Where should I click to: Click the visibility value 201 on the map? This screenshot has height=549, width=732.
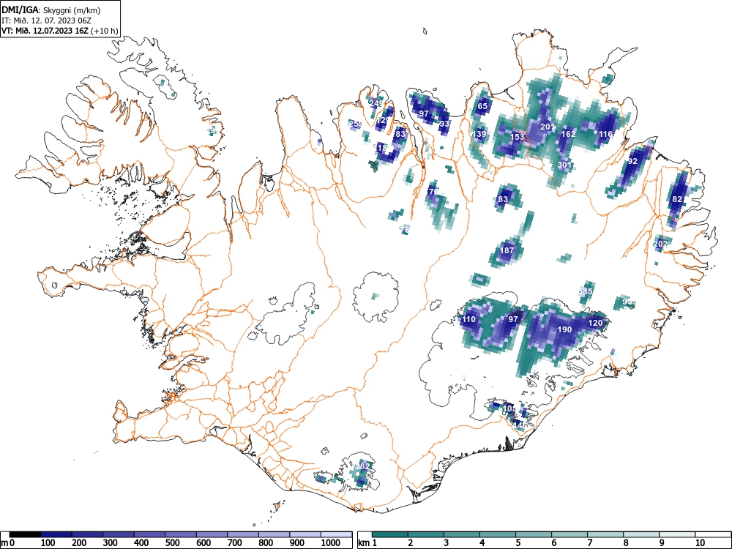(547, 127)
